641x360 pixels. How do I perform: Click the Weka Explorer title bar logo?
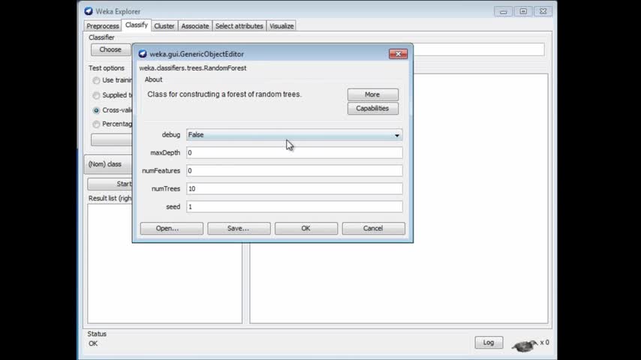(89, 11)
